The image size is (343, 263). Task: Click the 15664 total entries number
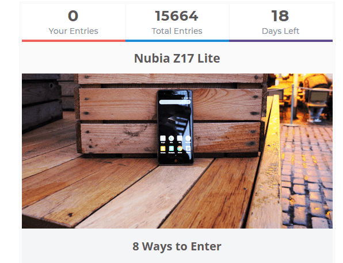(x=177, y=16)
